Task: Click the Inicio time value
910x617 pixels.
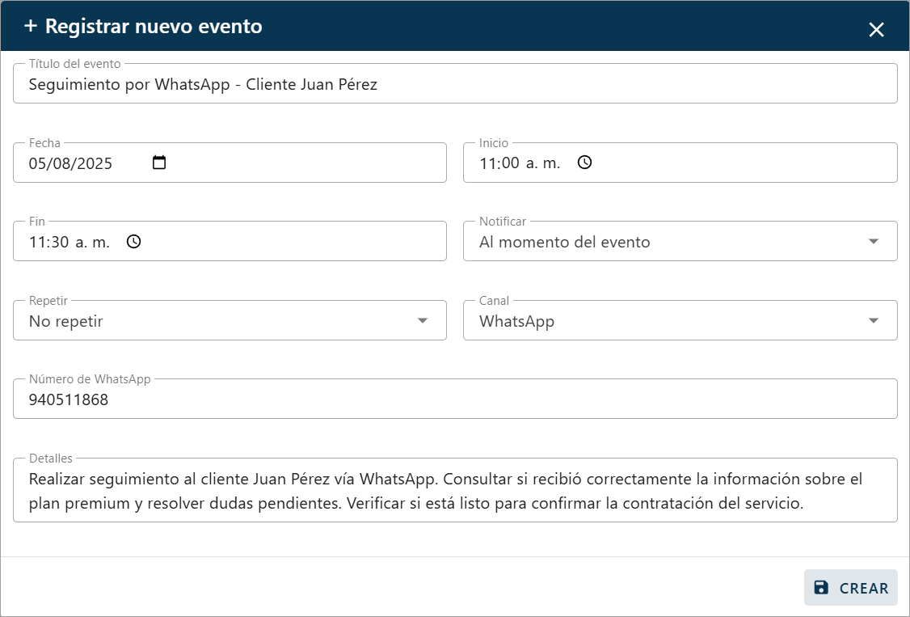Action: (x=517, y=162)
